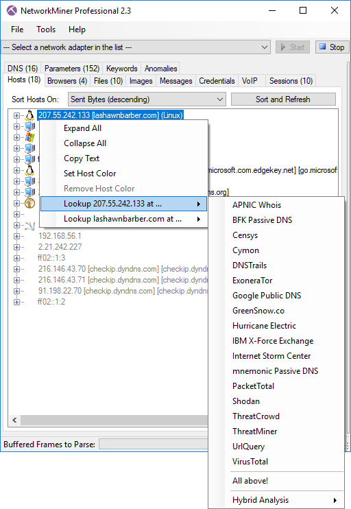This screenshot has height=509, width=351.
Task: Select DNSTrails lookup
Action: click(276, 265)
